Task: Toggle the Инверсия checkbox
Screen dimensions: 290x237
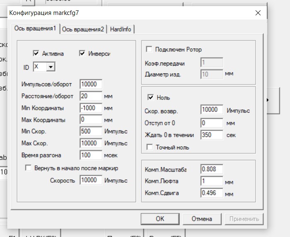Action: (82, 53)
